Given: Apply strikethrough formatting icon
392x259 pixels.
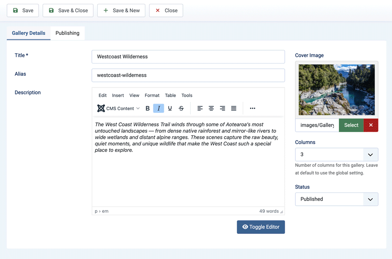Looking at the screenshot, I should [181, 108].
